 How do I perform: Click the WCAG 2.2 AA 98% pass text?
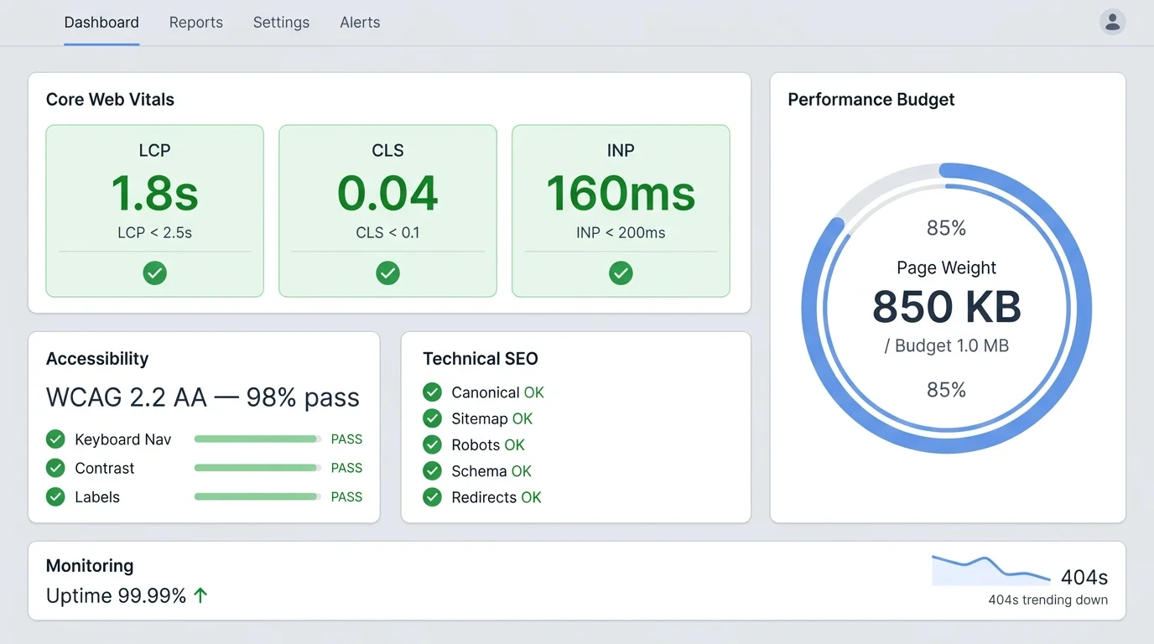203,397
